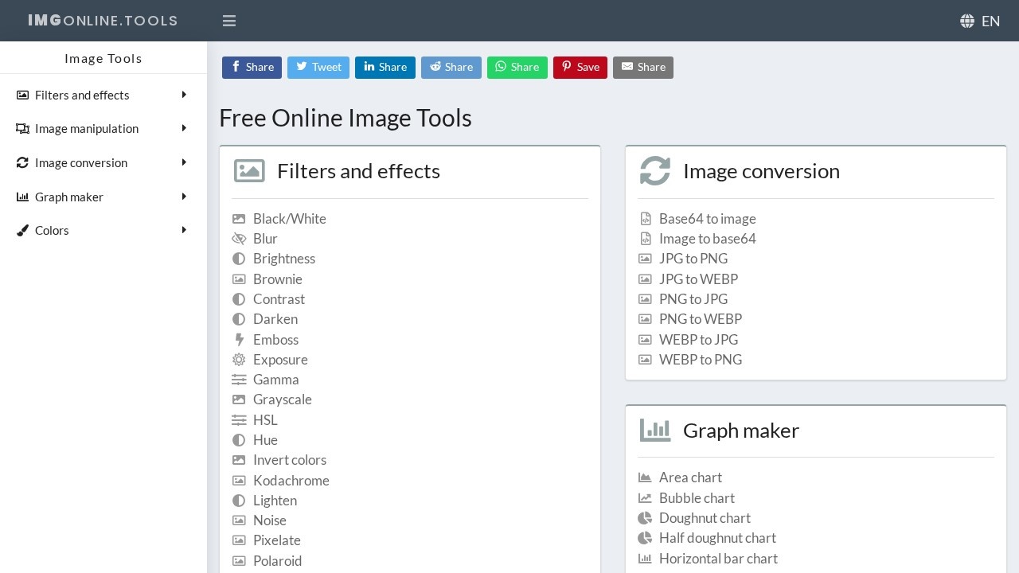Expand the Filters and effects submenu

click(x=184, y=95)
